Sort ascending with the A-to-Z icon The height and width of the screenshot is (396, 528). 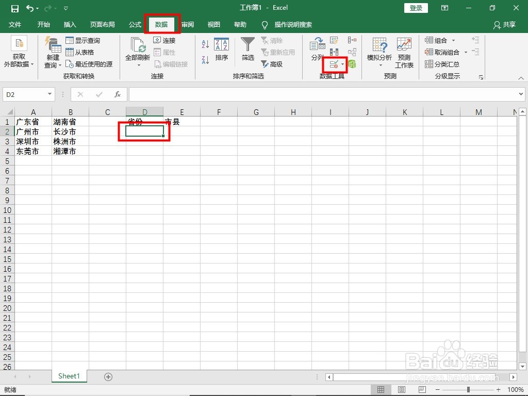[205, 44]
